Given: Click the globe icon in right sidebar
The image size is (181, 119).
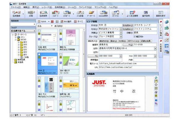Looking at the screenshot, I should click(x=167, y=22).
